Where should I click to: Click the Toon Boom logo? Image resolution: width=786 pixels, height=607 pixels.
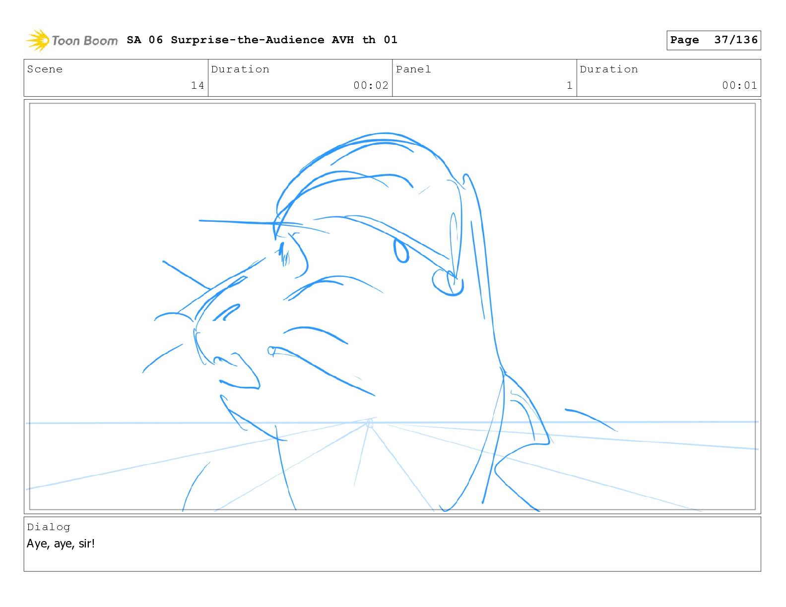point(72,40)
